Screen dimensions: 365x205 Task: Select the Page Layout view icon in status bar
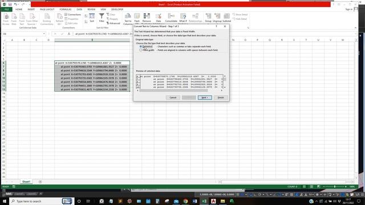(311, 187)
